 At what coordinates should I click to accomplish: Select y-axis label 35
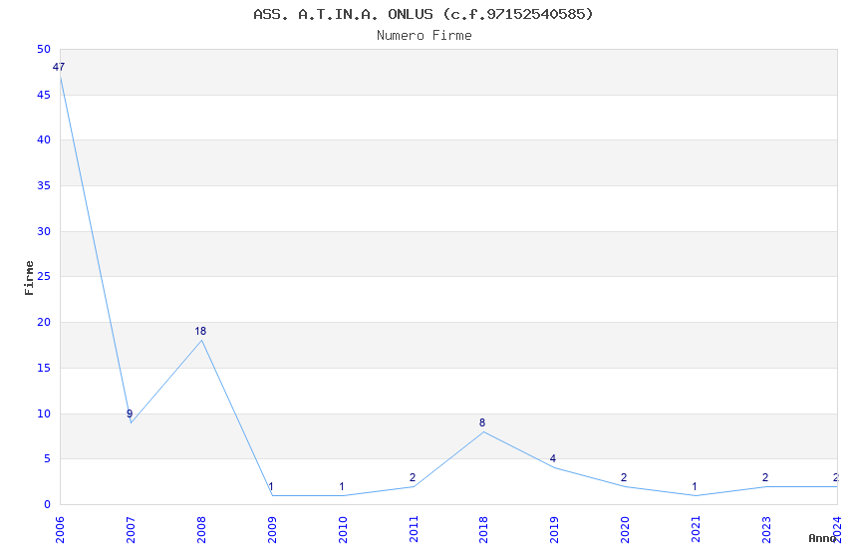(x=44, y=185)
